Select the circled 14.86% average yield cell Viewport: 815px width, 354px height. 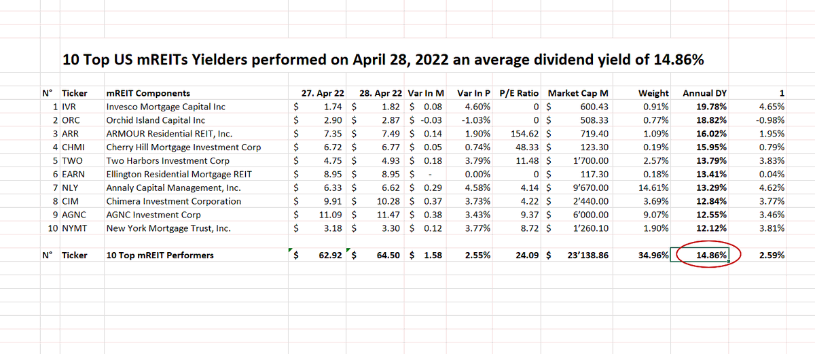[x=712, y=255]
